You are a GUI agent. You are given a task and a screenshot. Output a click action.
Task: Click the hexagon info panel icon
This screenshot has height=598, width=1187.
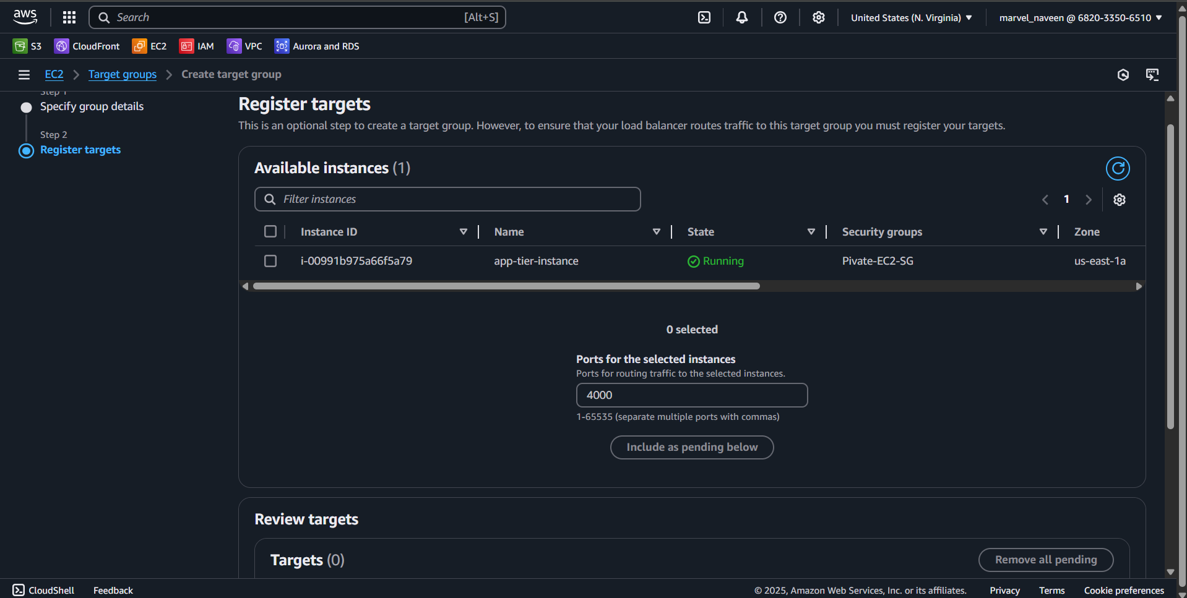[x=1123, y=75]
